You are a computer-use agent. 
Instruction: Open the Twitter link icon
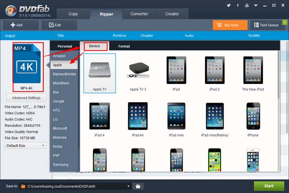click(x=229, y=5)
